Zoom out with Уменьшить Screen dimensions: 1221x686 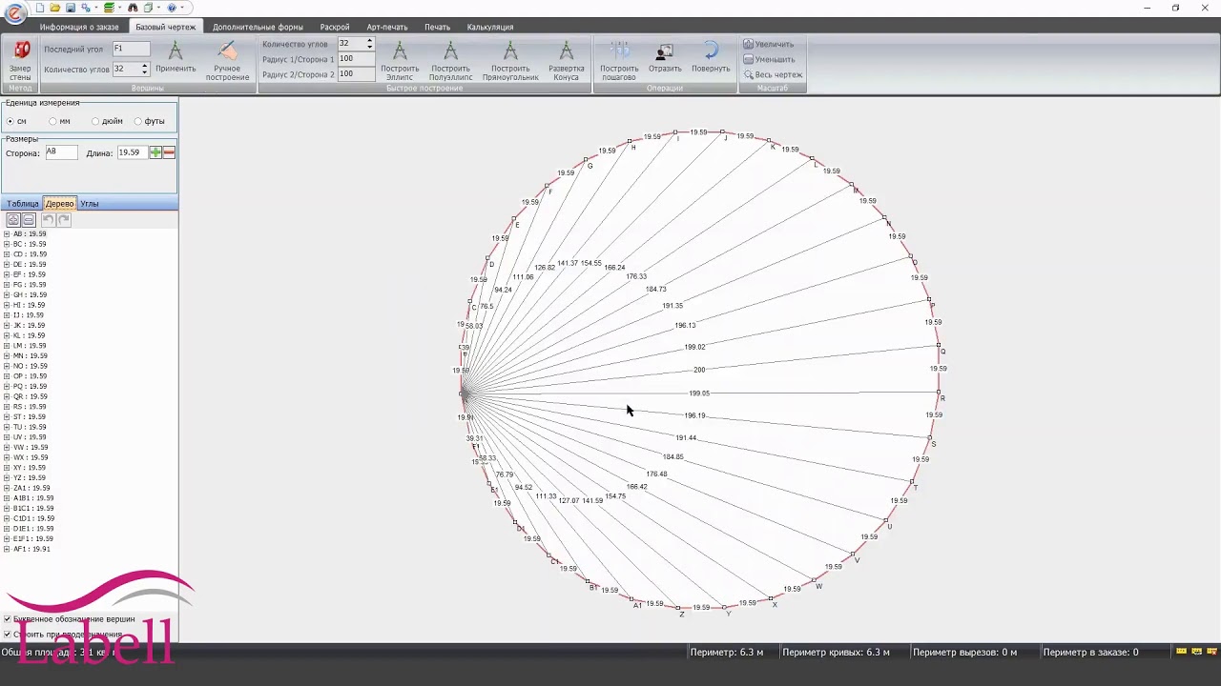(x=769, y=59)
